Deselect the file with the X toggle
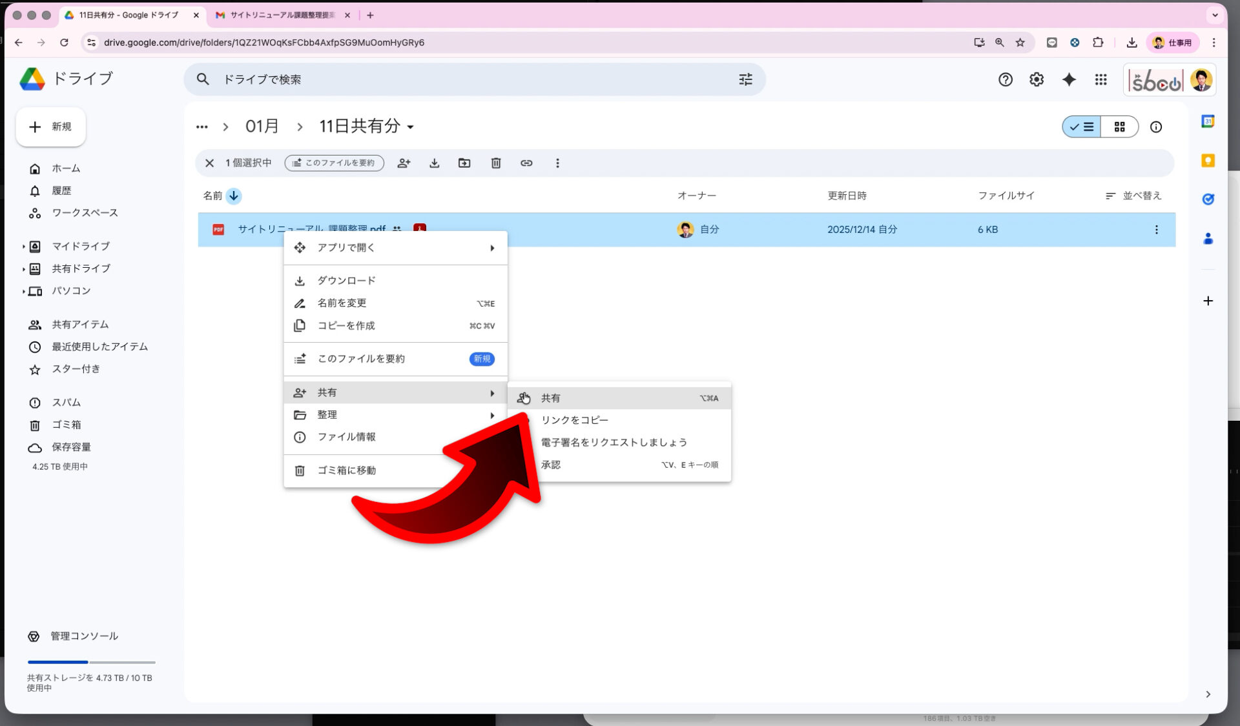The width and height of the screenshot is (1240, 726). pos(209,163)
